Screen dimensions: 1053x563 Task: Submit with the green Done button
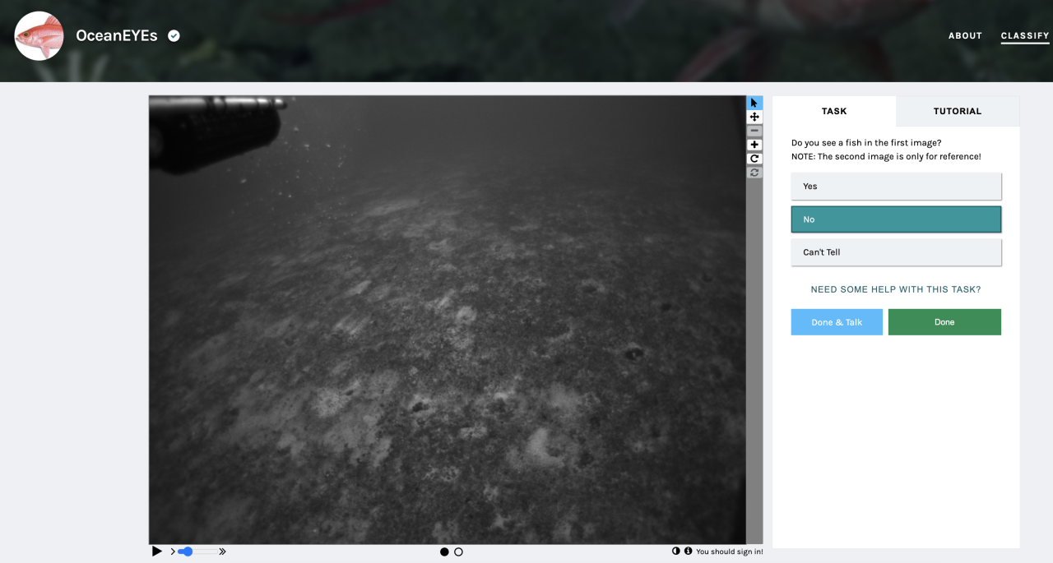click(944, 322)
